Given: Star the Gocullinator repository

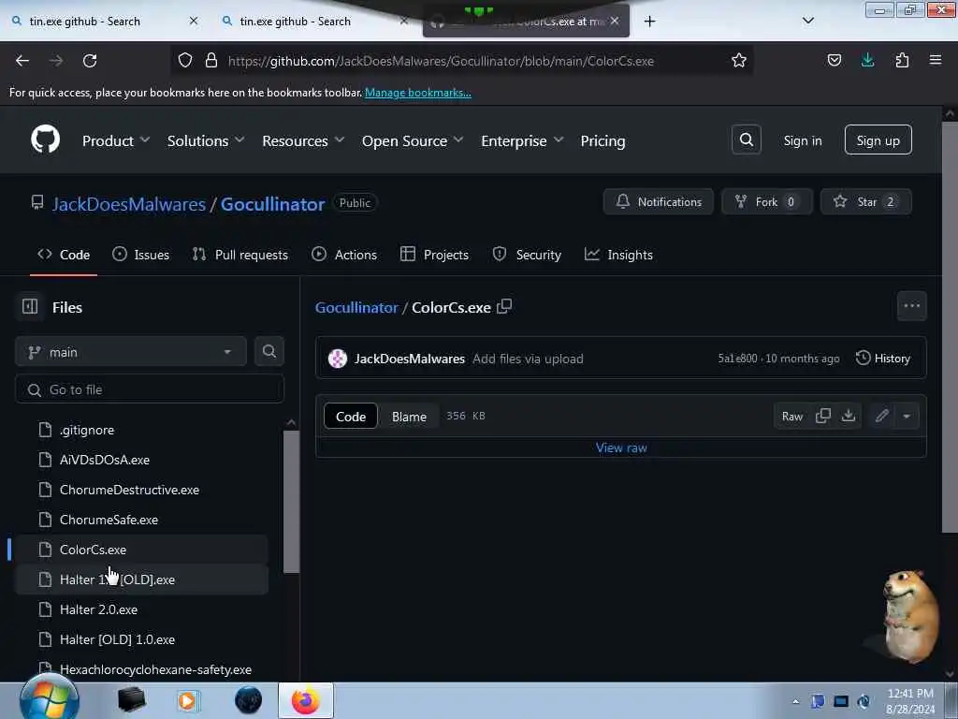Looking at the screenshot, I should [x=865, y=202].
